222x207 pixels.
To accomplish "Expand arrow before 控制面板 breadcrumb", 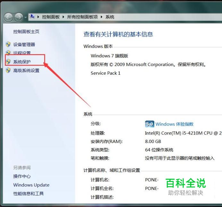I will point(38,17).
